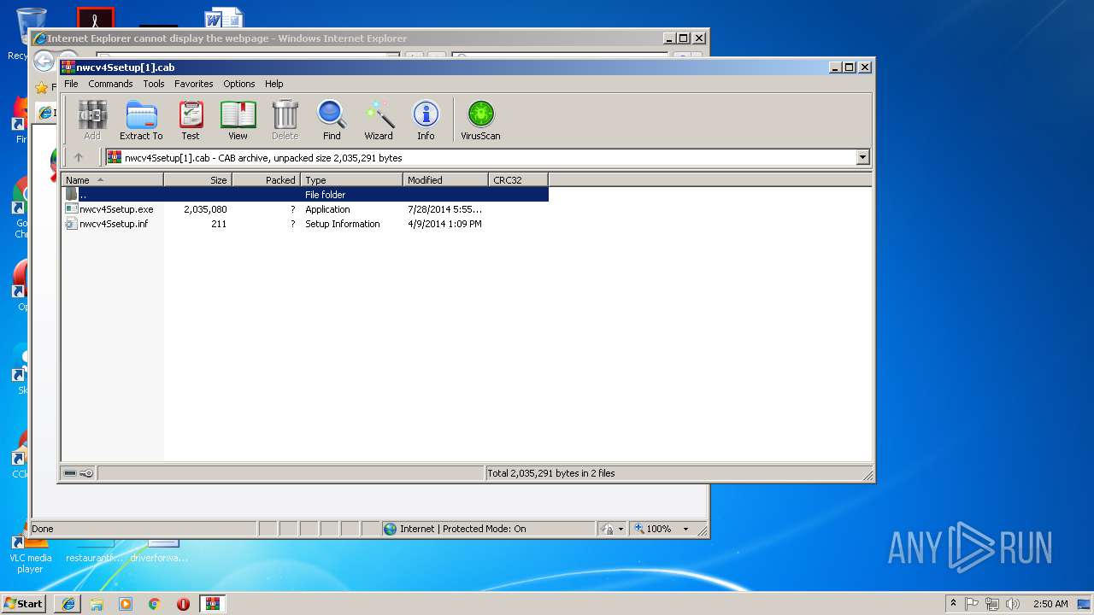Select nwcv45setup.inf file row
The width and height of the screenshot is (1094, 615).
(x=305, y=224)
